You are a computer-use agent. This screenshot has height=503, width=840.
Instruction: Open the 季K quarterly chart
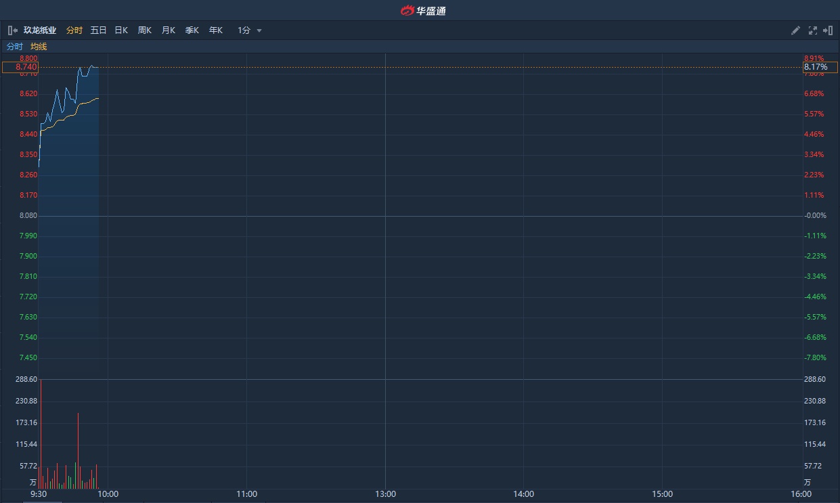point(192,30)
